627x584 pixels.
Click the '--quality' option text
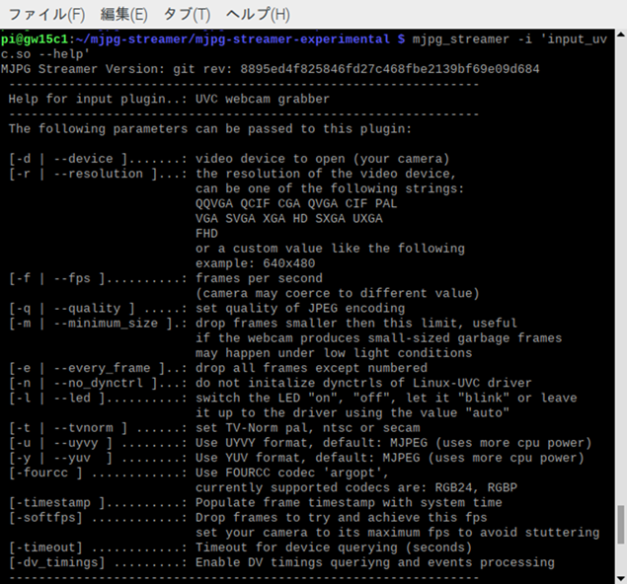(x=88, y=308)
